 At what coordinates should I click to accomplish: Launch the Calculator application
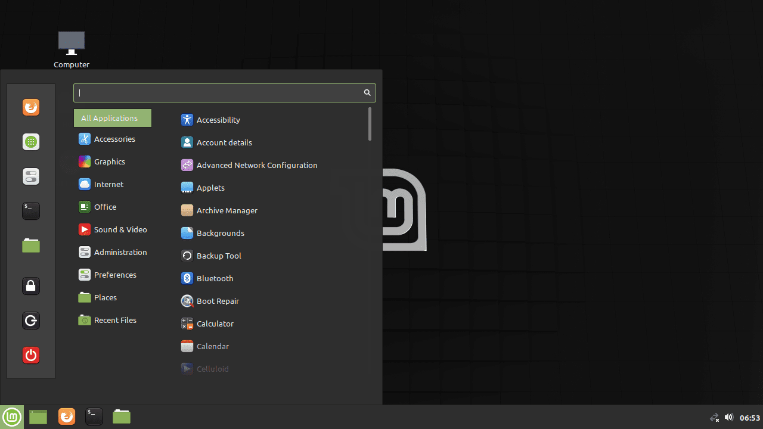pos(215,324)
